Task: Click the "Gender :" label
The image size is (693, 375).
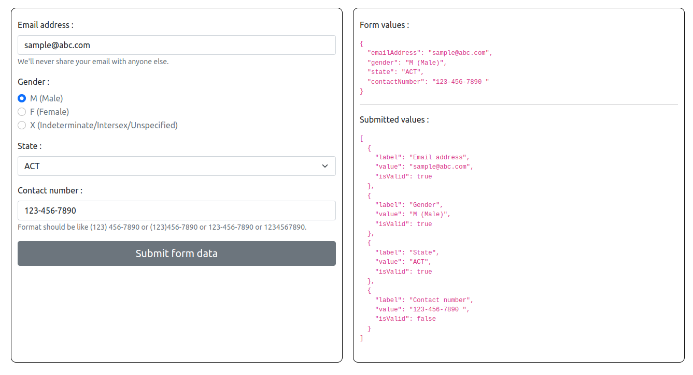Action: [33, 82]
